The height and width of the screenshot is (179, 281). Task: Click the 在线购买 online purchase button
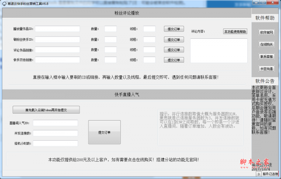point(266,44)
